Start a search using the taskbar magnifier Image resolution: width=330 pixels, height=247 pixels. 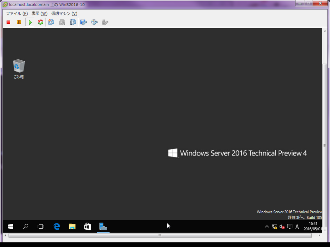pyautogui.click(x=25, y=226)
